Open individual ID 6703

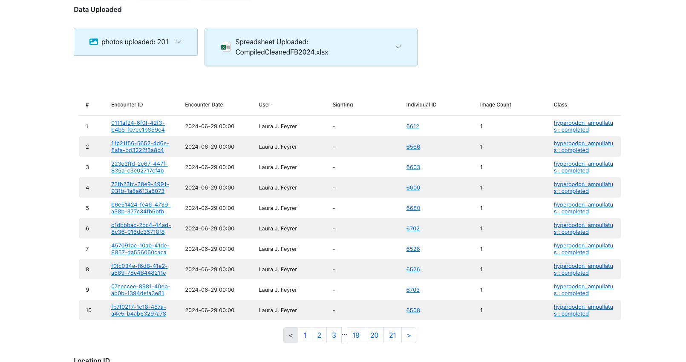pos(413,290)
